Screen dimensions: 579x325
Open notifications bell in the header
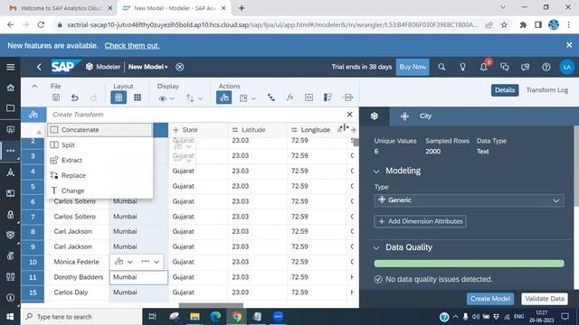click(483, 67)
